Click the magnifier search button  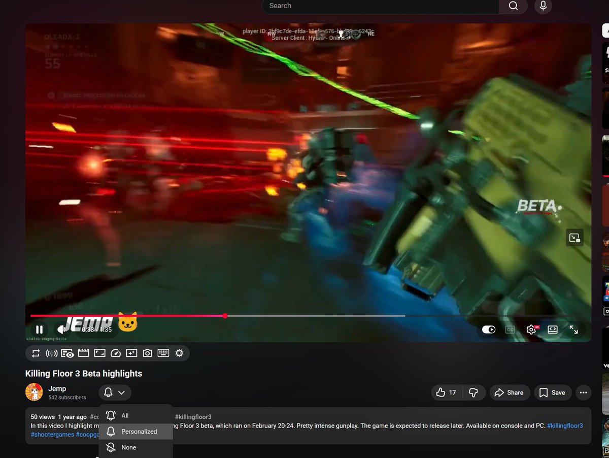pyautogui.click(x=513, y=6)
